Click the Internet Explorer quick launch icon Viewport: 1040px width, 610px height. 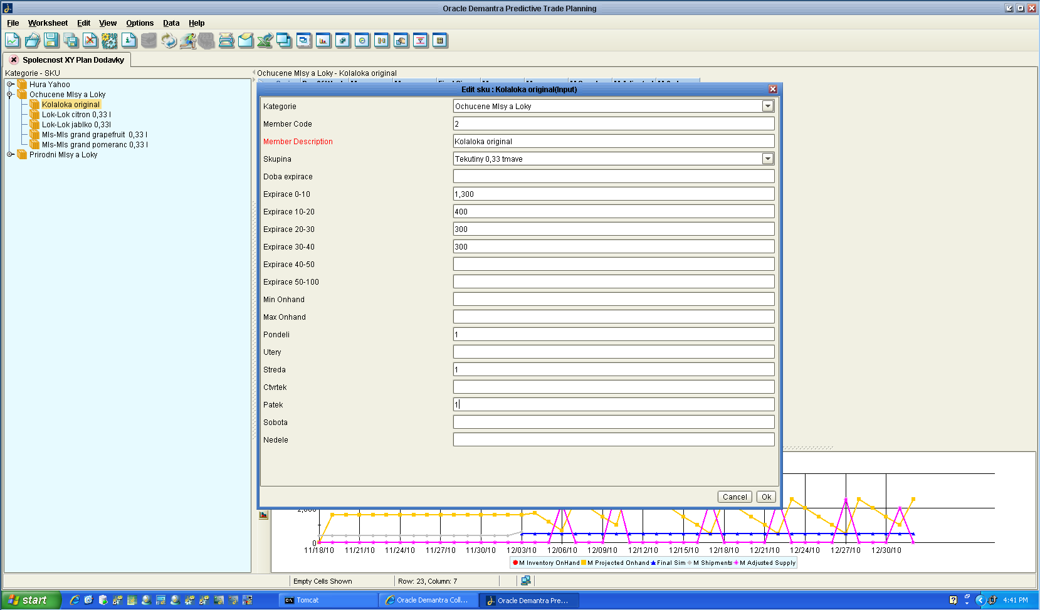[x=75, y=600]
